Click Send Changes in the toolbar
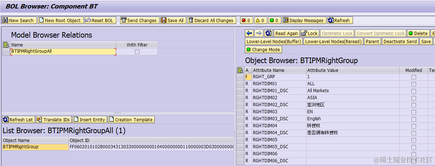Screen dimensions: 435x166 [x=140, y=21]
